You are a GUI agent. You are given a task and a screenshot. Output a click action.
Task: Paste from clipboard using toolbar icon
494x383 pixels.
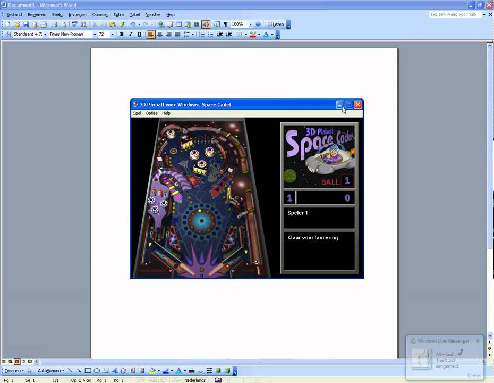coord(113,24)
